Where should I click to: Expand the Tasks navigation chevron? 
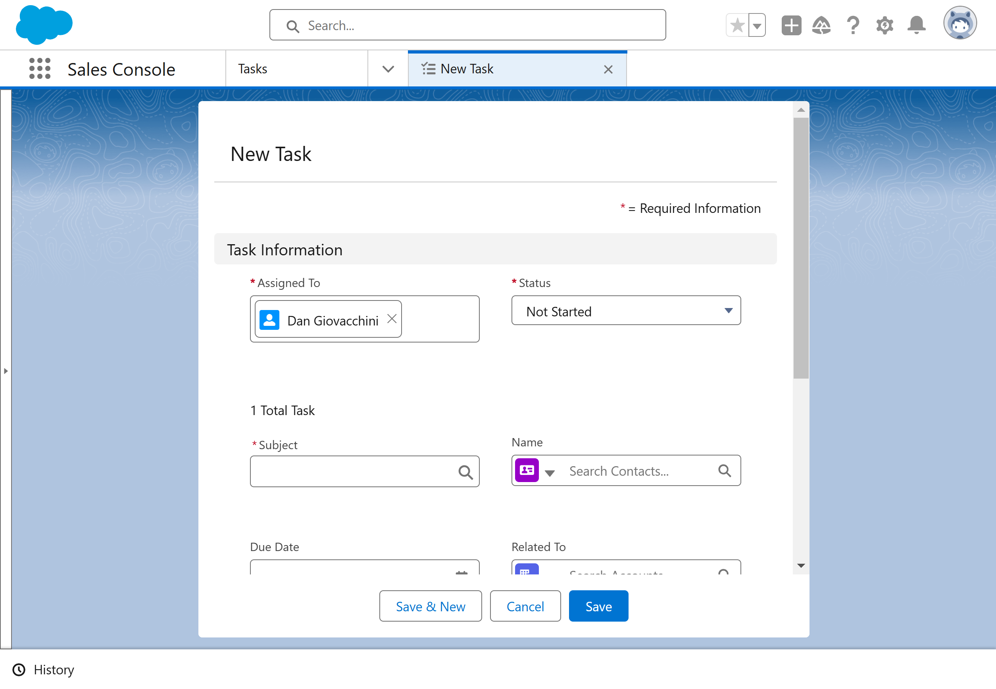pos(388,69)
